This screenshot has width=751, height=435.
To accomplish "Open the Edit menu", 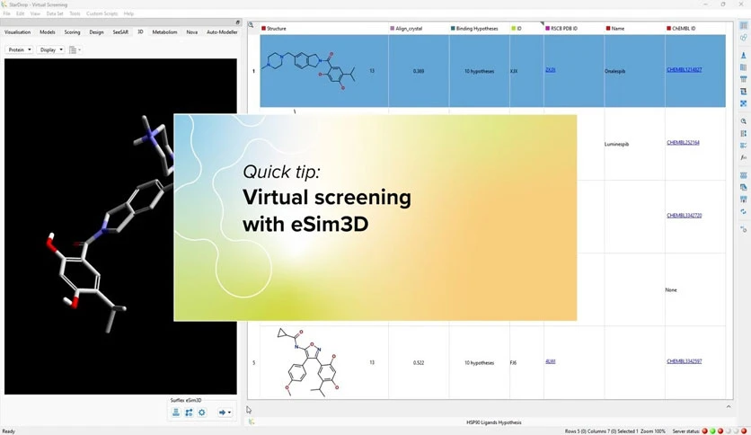I will pyautogui.click(x=20, y=13).
